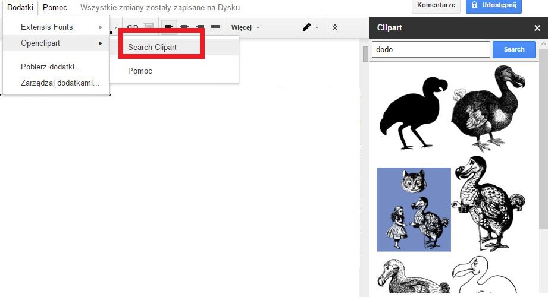Close the Clipart sidebar panel

tap(537, 27)
